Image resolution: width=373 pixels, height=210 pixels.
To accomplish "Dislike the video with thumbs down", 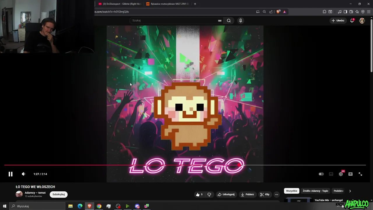I will [x=209, y=195].
